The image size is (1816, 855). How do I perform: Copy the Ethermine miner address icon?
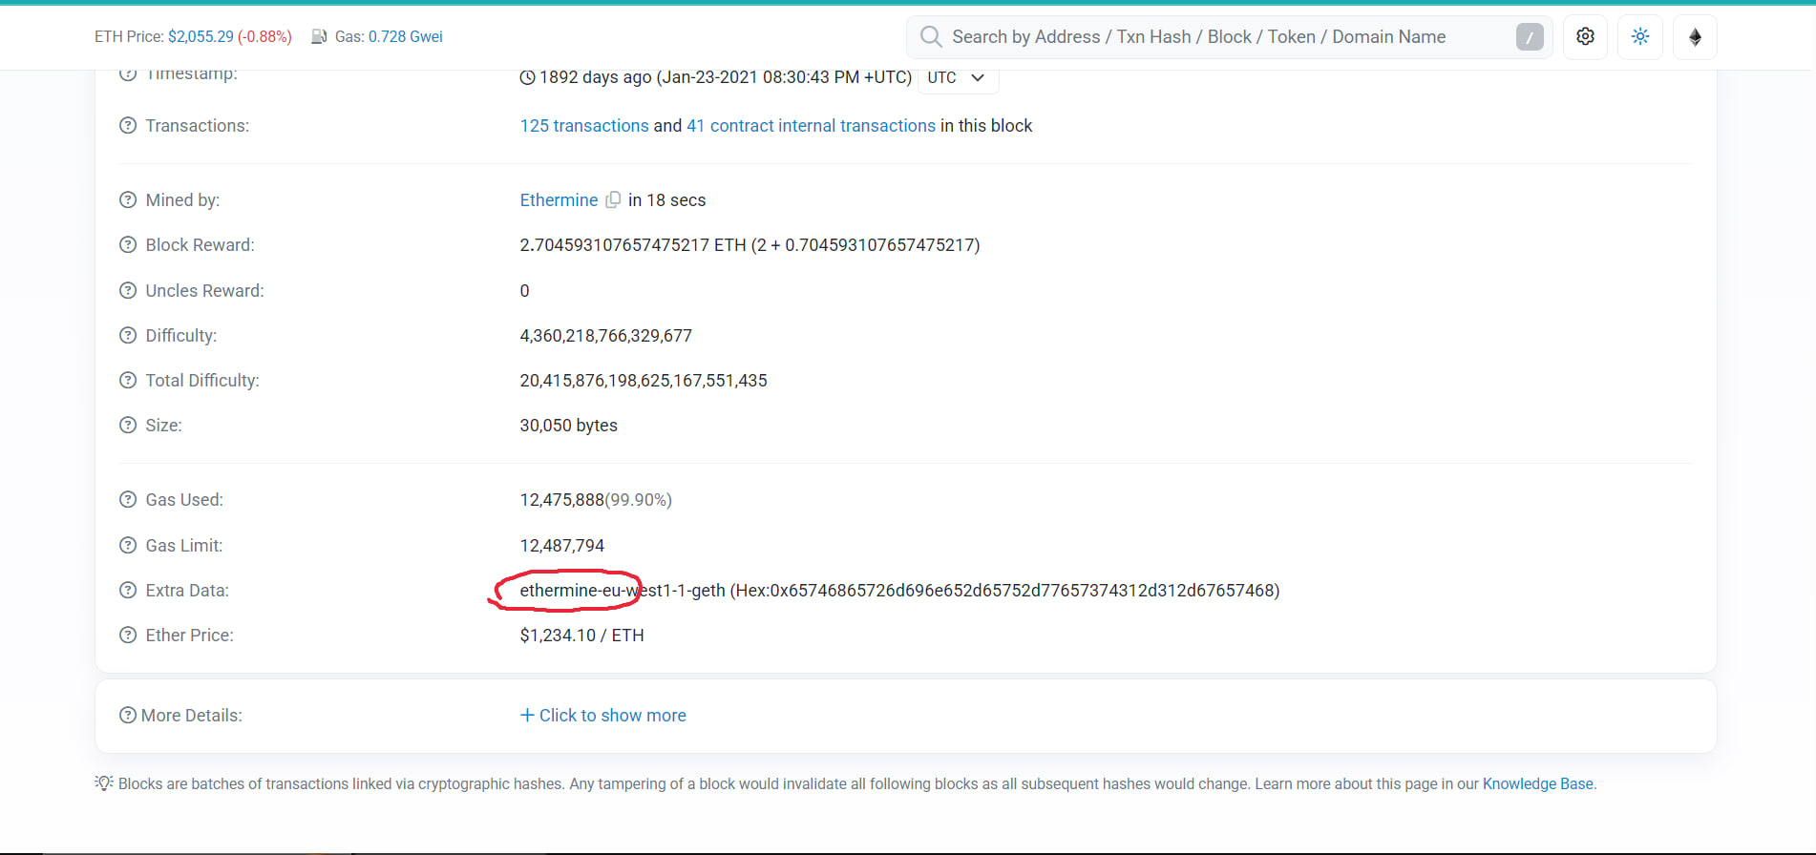pyautogui.click(x=613, y=199)
